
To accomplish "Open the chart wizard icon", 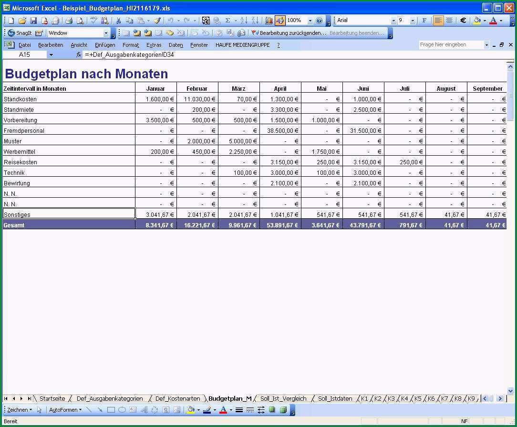I will [x=269, y=21].
